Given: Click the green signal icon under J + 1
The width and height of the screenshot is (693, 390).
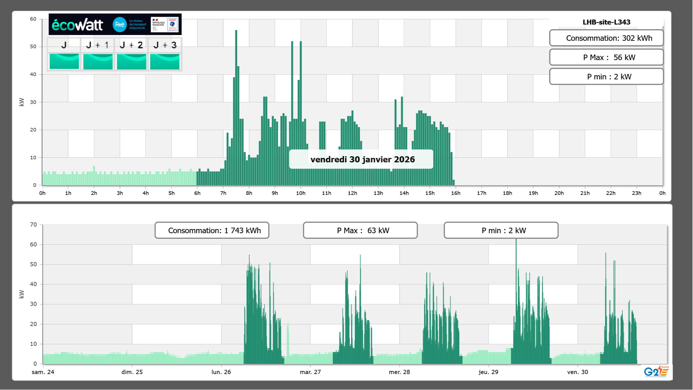Looking at the screenshot, I should [98, 61].
